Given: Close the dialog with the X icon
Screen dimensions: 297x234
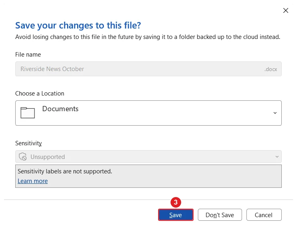Looking at the screenshot, I should click(x=286, y=10).
